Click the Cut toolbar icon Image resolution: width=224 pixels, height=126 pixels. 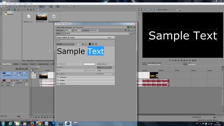point(20,7)
